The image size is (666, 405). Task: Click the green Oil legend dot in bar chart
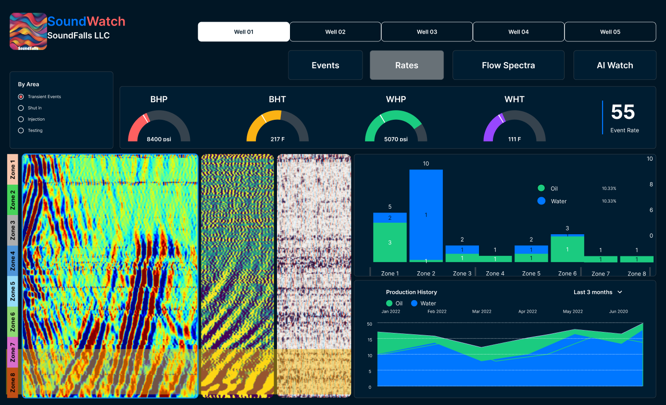(x=541, y=189)
